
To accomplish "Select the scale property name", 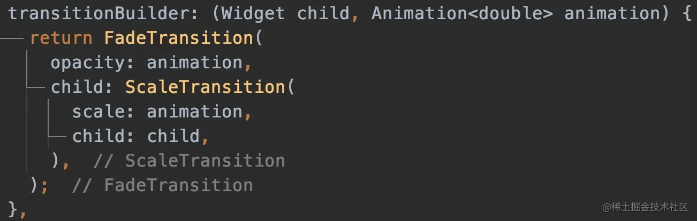I will [99, 112].
